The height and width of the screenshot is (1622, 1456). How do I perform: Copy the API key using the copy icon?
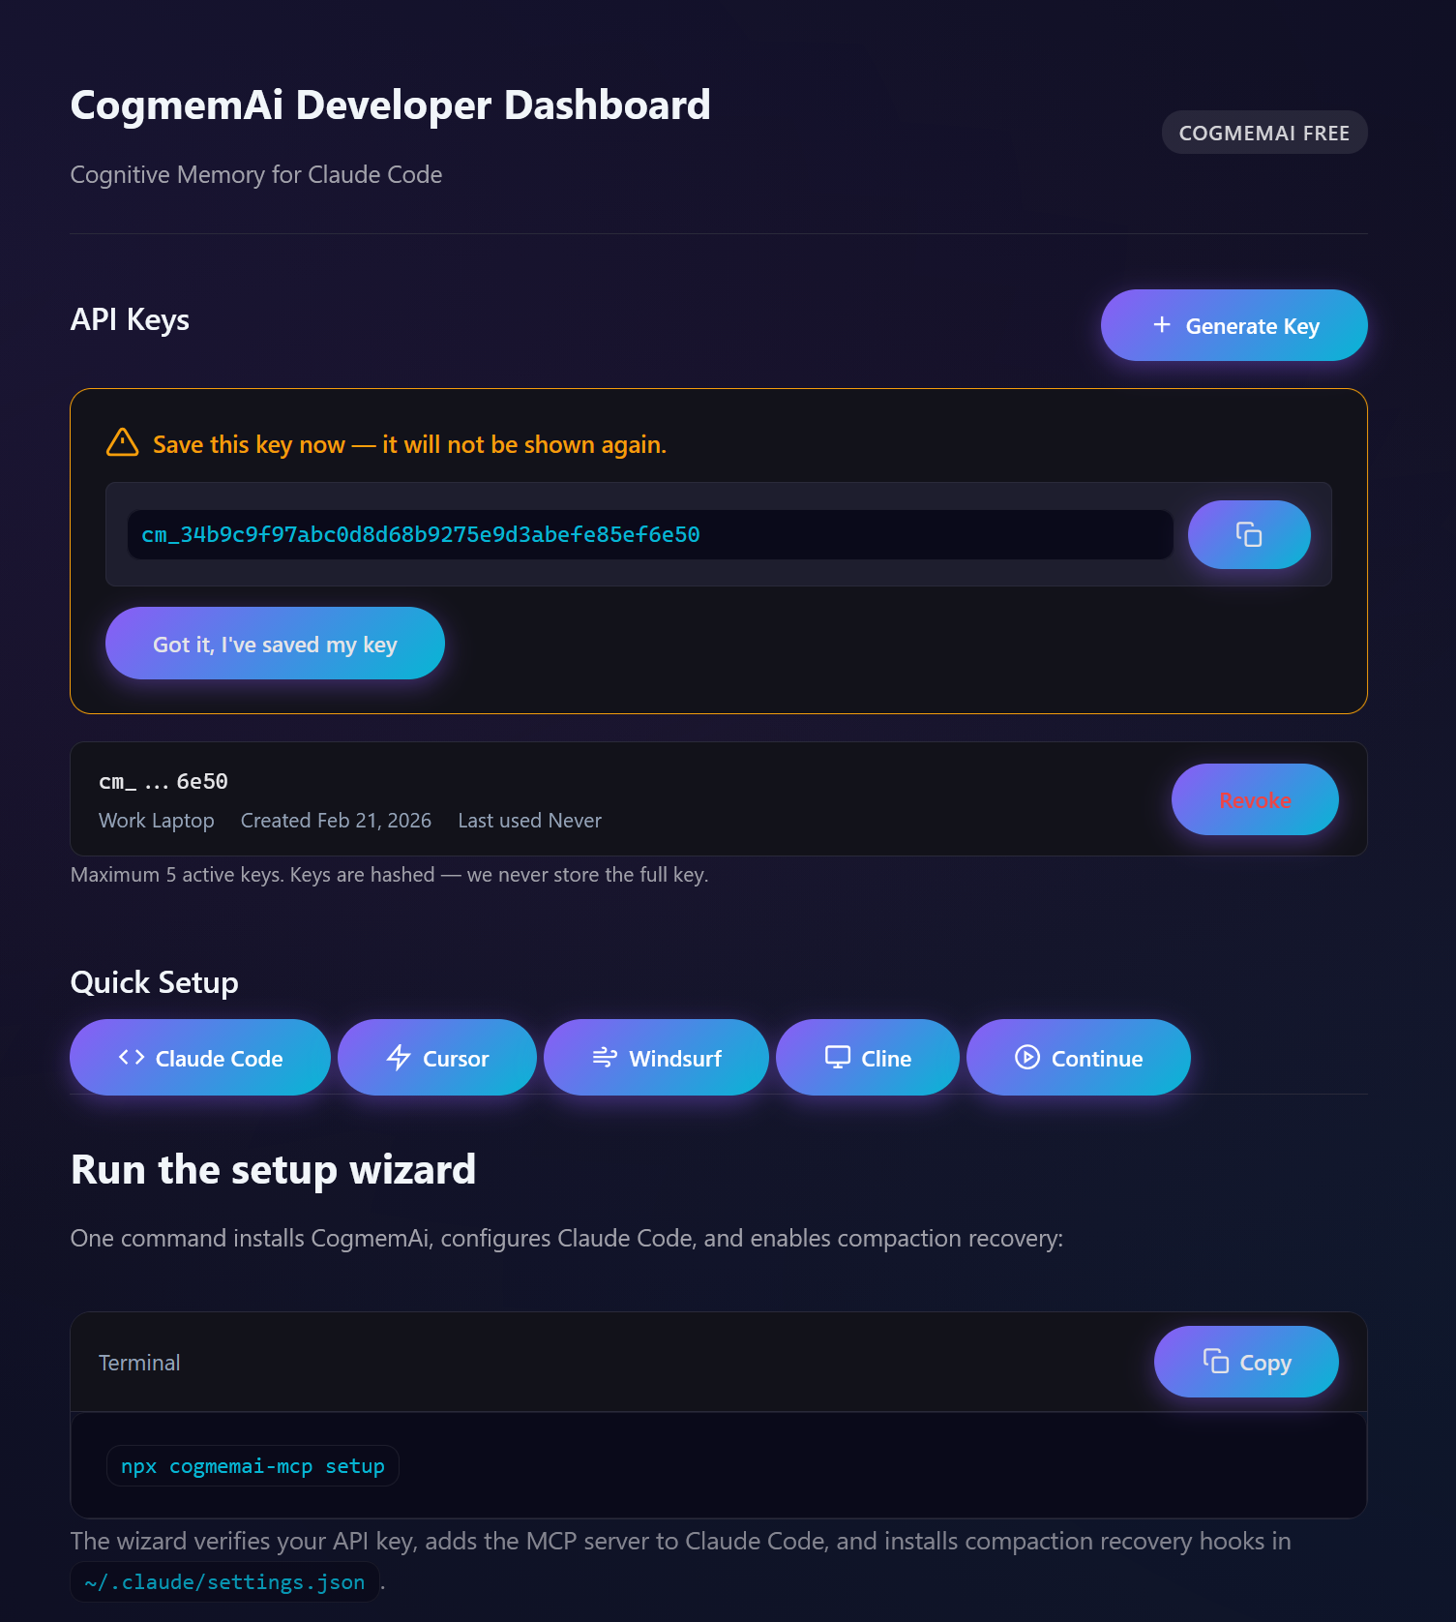coord(1249,534)
